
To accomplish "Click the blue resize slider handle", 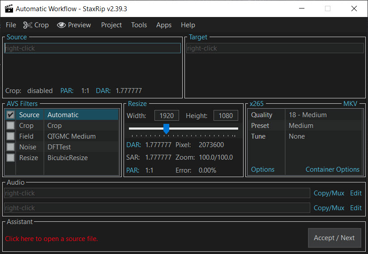I will [167, 129].
